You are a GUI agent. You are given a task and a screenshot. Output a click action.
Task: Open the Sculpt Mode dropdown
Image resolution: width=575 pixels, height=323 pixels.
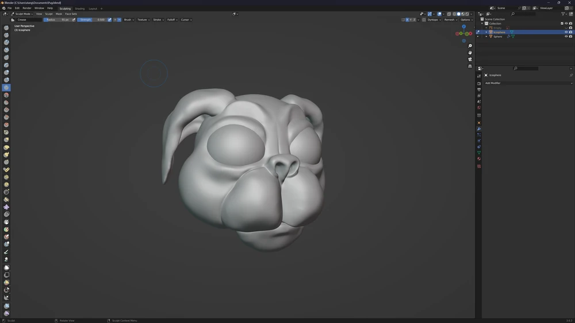(x=23, y=14)
